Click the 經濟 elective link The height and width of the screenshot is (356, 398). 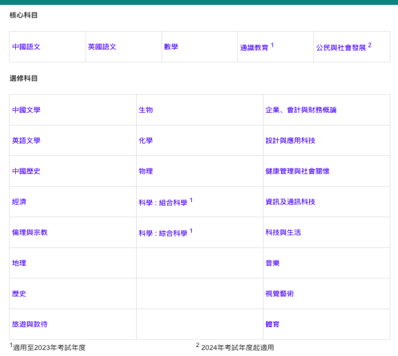[x=19, y=202]
